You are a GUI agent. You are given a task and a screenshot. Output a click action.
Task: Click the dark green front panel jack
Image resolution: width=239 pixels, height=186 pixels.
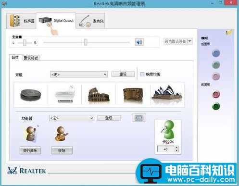(216, 106)
